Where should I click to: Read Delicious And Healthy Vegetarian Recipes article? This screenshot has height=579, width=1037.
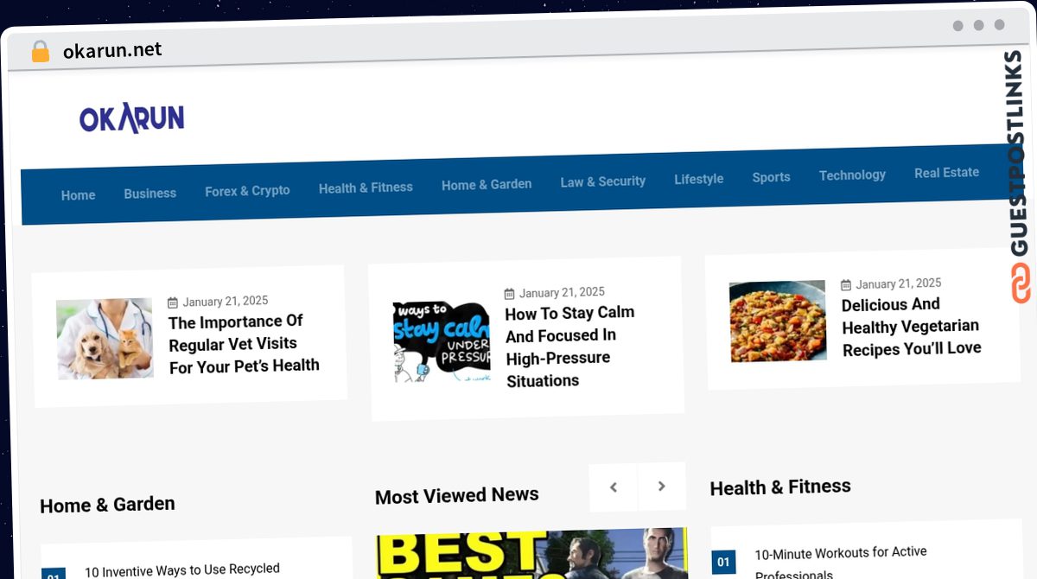click(912, 327)
